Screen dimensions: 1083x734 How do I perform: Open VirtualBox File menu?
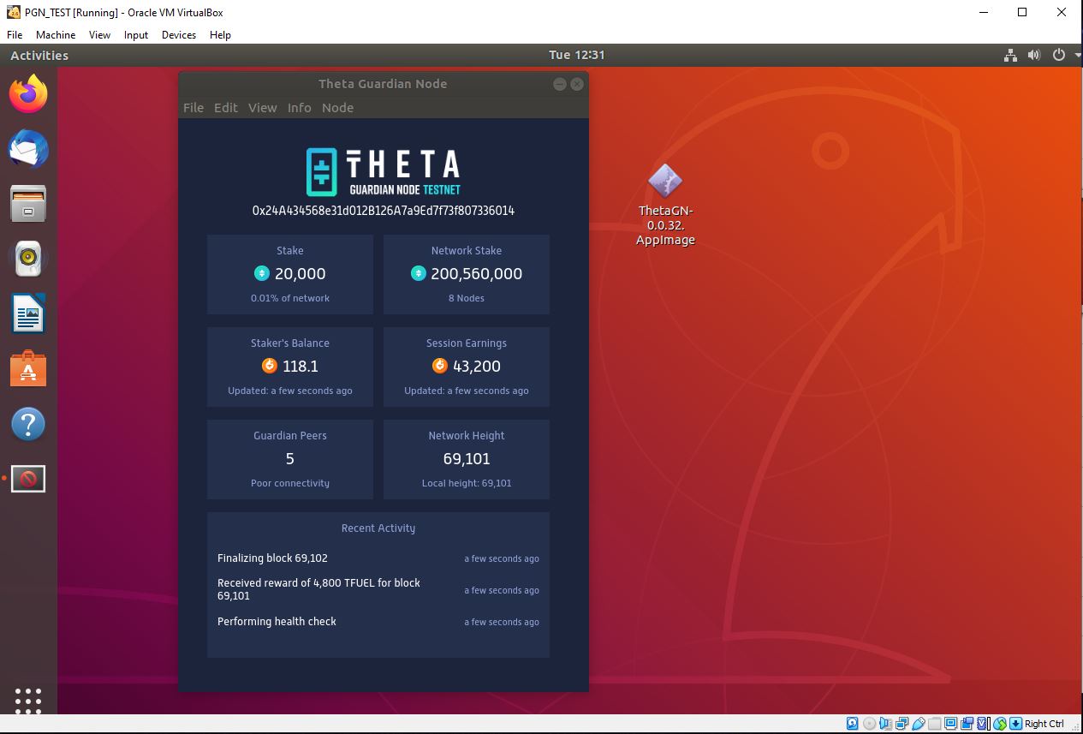click(15, 35)
